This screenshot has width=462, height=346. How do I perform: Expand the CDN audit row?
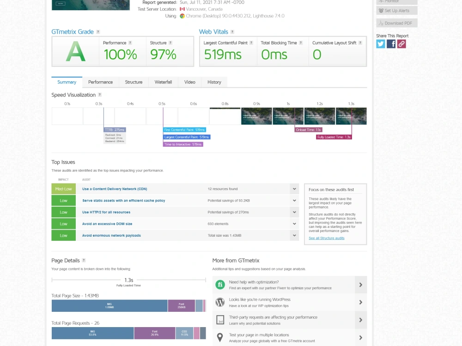[294, 189]
